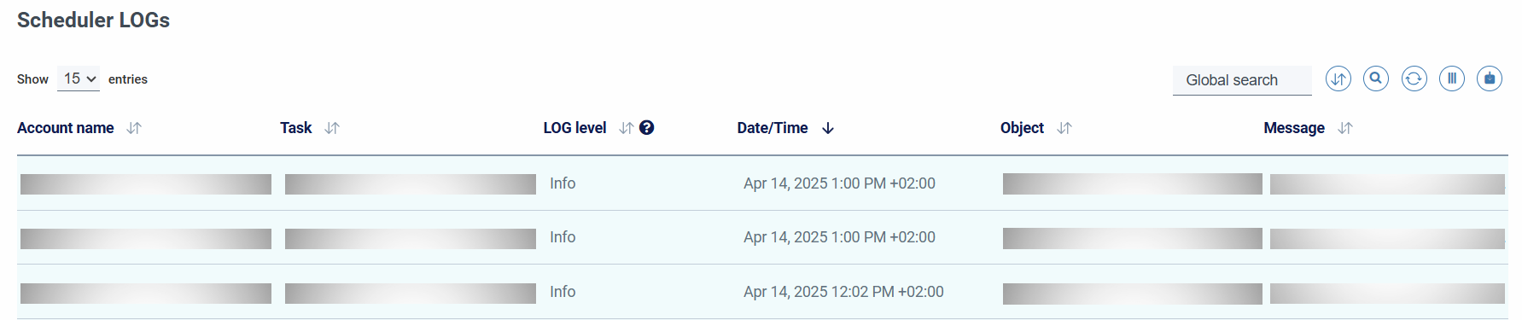Select the first Info log row
This screenshot has height=320, width=1522.
762,183
